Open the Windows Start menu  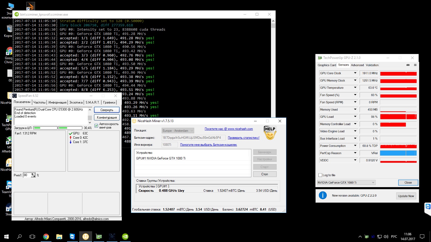pos(6,237)
